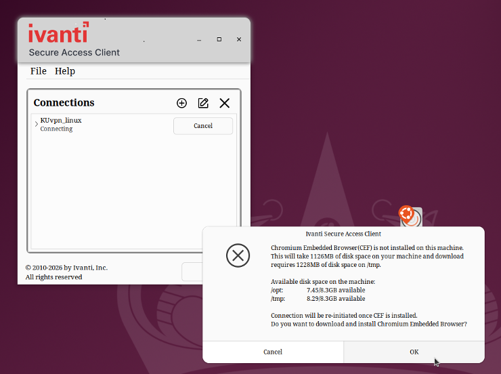Viewport: 501px width, 374px height.
Task: Maximize the Secure Access Client window
Action: tap(219, 39)
